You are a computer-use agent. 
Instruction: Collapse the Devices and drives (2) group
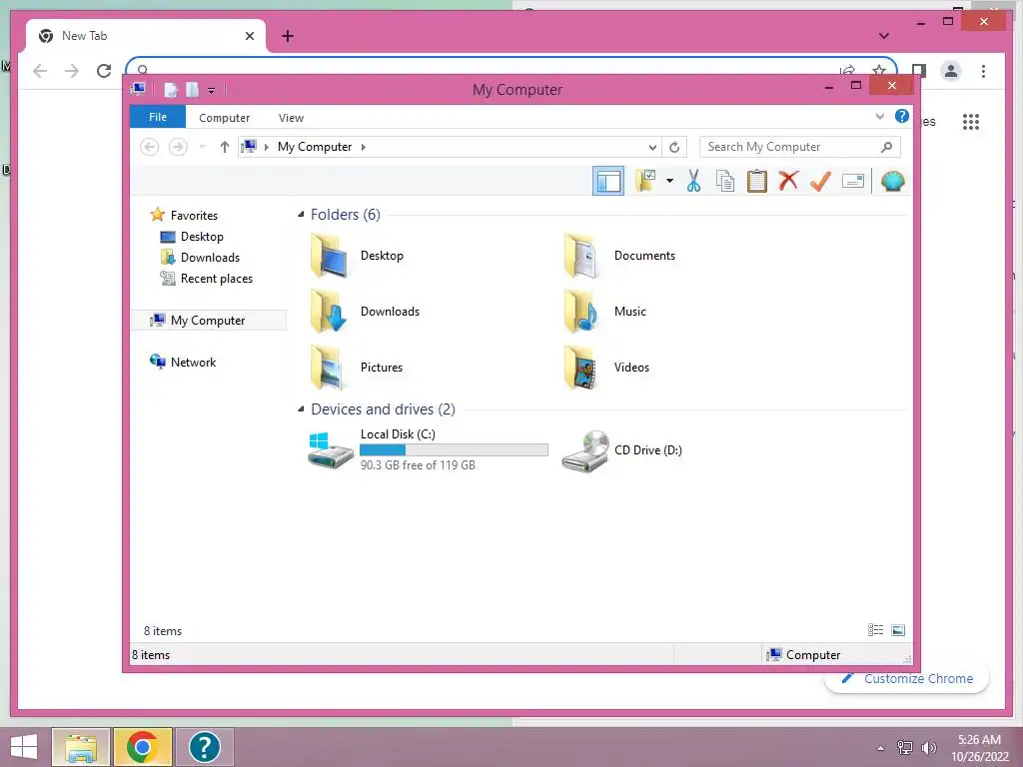(301, 408)
